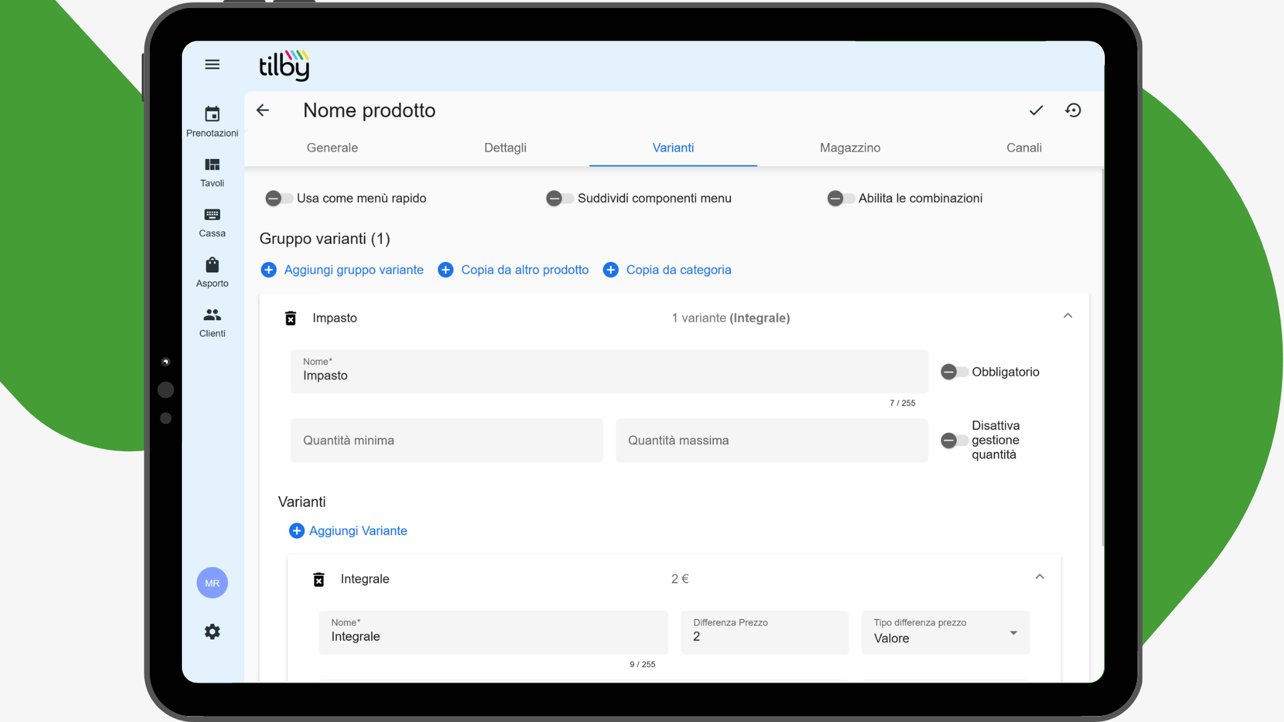Toggle Suddividi componenti menu
The height and width of the screenshot is (722, 1284).
tap(560, 199)
